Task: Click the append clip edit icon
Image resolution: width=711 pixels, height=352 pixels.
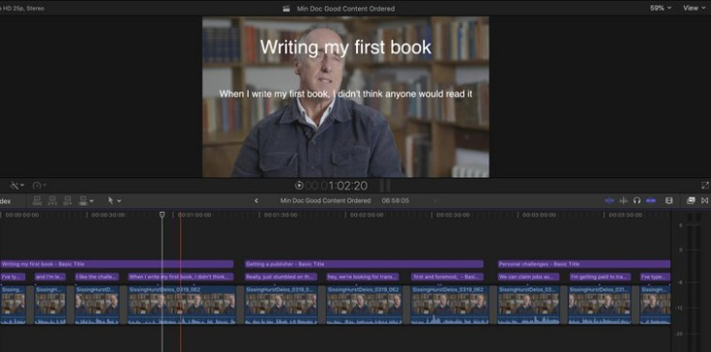Action: click(67, 201)
